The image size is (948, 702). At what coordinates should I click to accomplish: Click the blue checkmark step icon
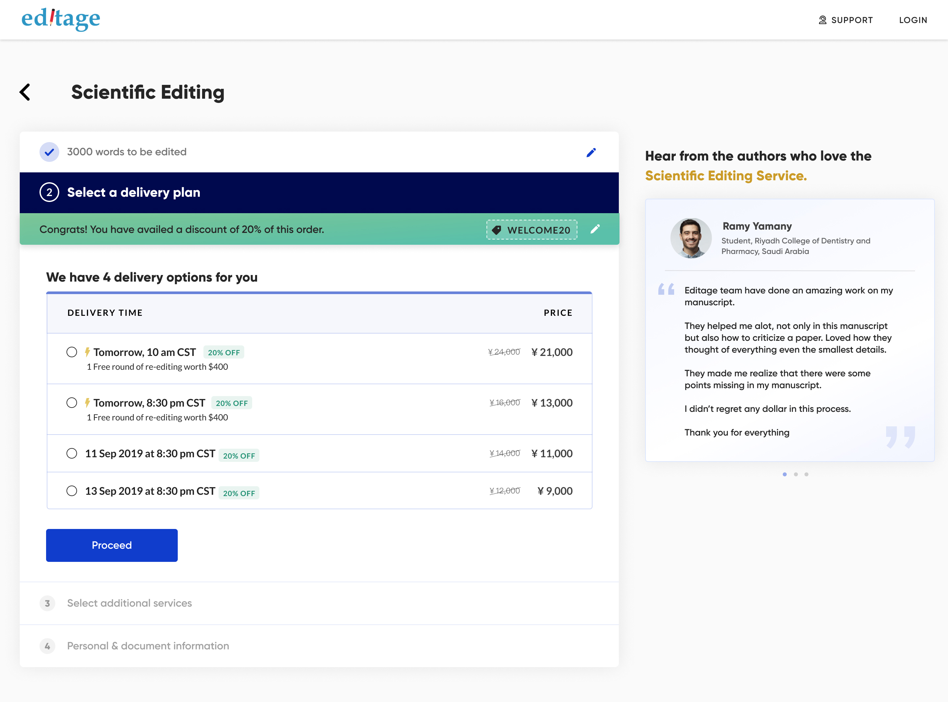(49, 152)
